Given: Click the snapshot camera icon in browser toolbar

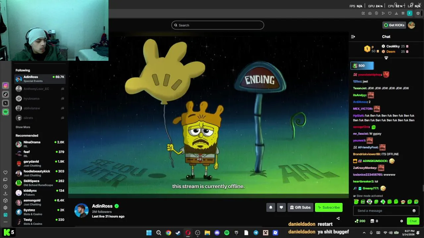Looking at the screenshot, I should (x=370, y=13).
